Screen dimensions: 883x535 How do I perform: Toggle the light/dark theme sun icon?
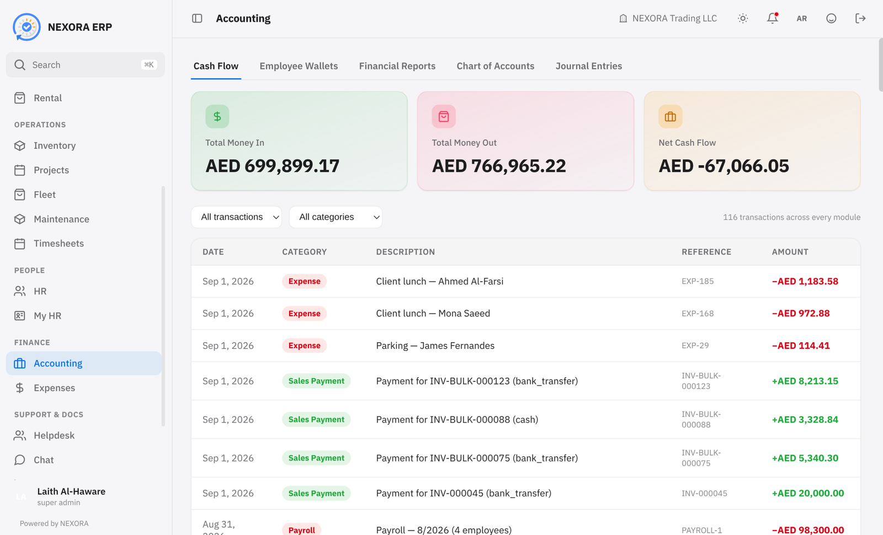pyautogui.click(x=743, y=18)
